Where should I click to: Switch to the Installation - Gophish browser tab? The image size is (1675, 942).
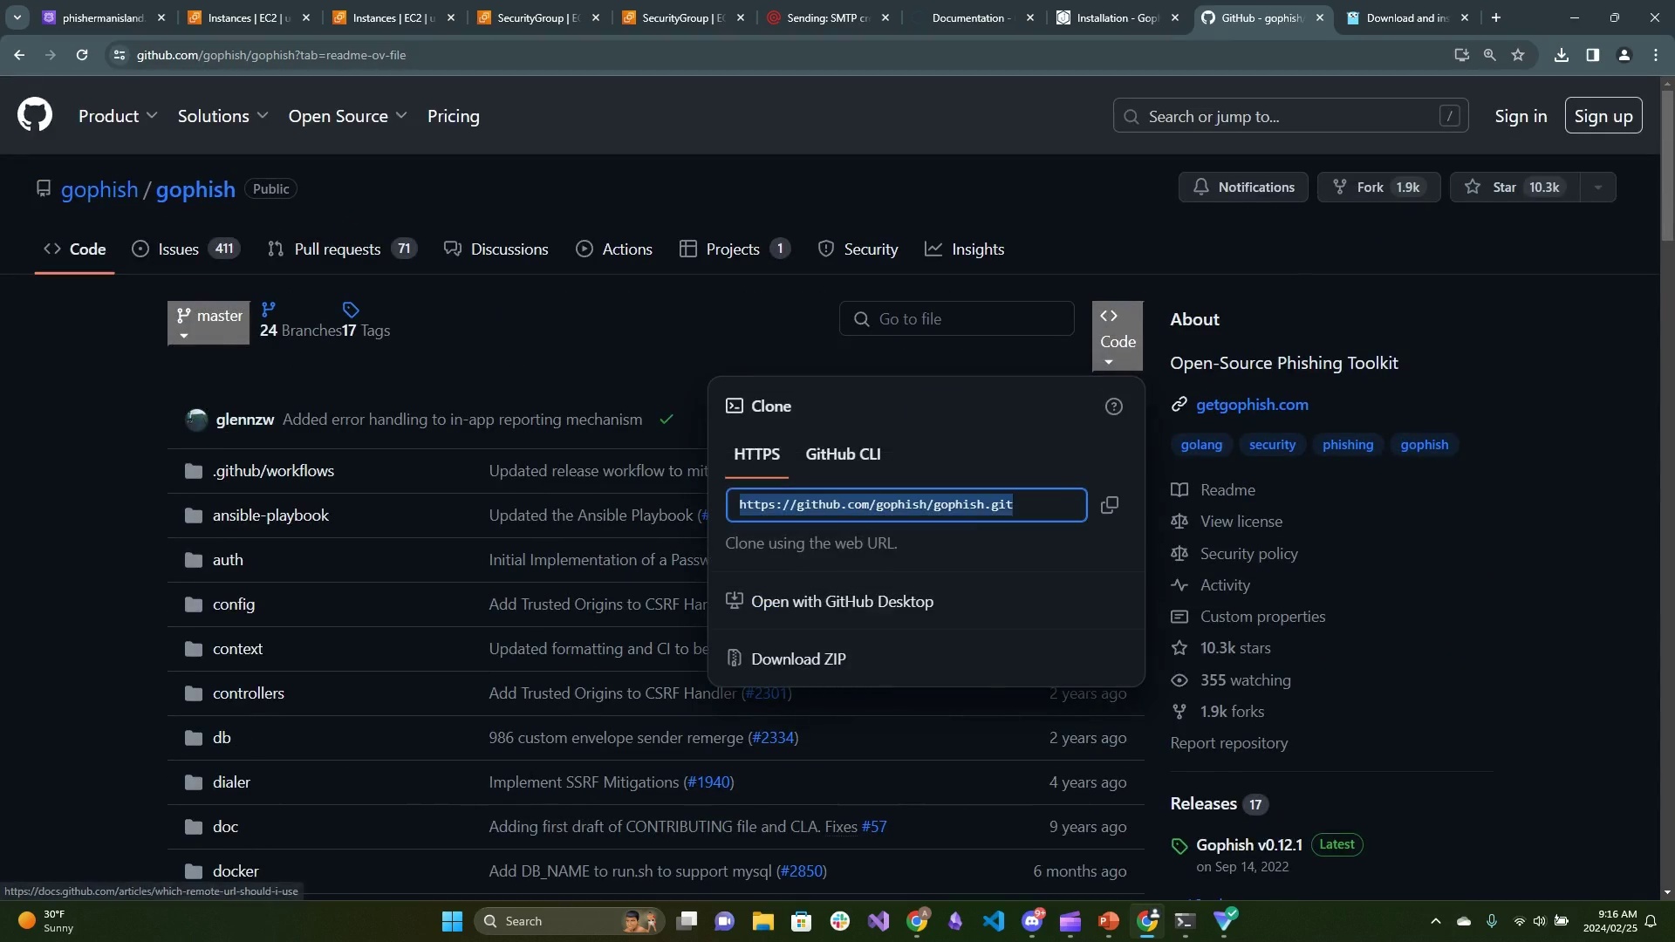1117,17
